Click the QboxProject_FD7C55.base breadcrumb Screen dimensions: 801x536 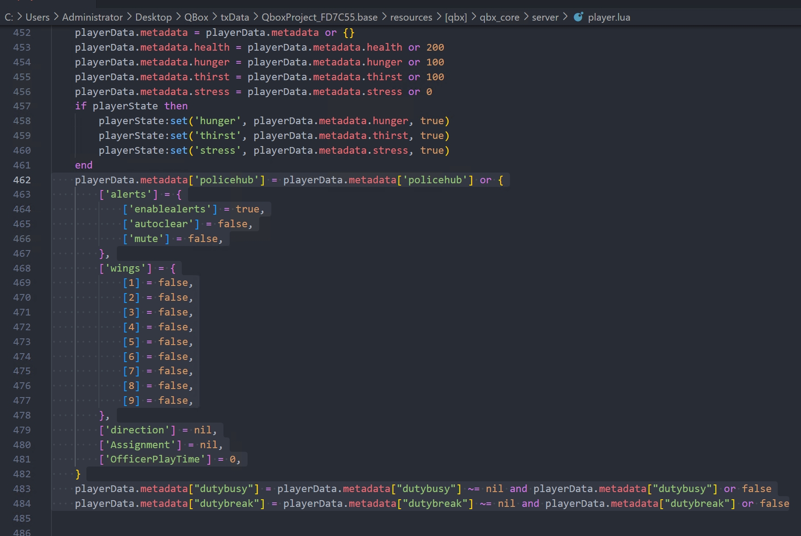319,17
